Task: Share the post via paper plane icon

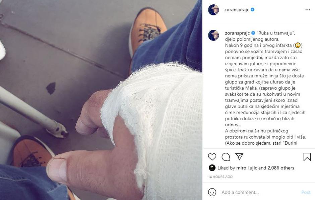Action: tap(239, 157)
